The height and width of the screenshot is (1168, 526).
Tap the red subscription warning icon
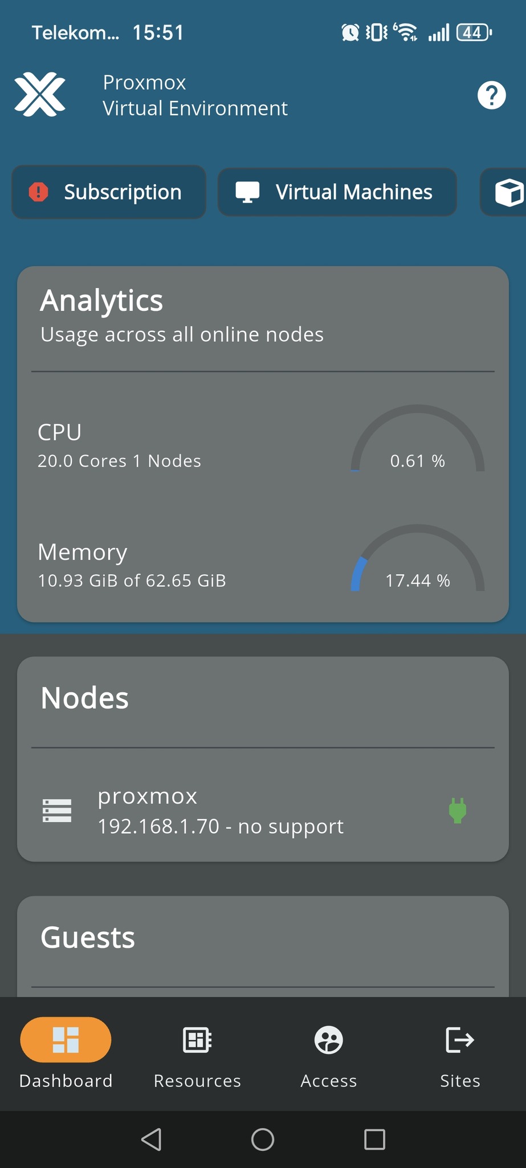coord(38,192)
